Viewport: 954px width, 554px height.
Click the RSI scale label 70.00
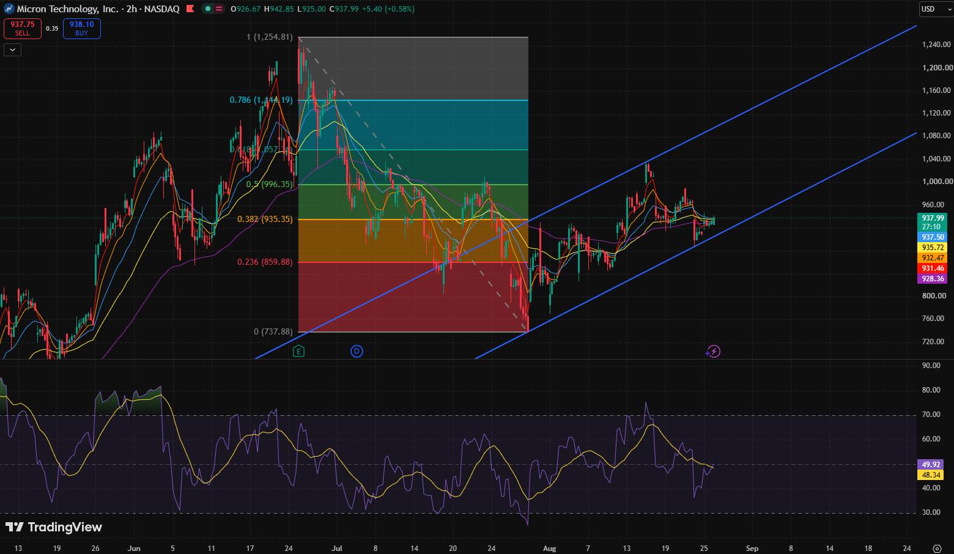(x=931, y=415)
